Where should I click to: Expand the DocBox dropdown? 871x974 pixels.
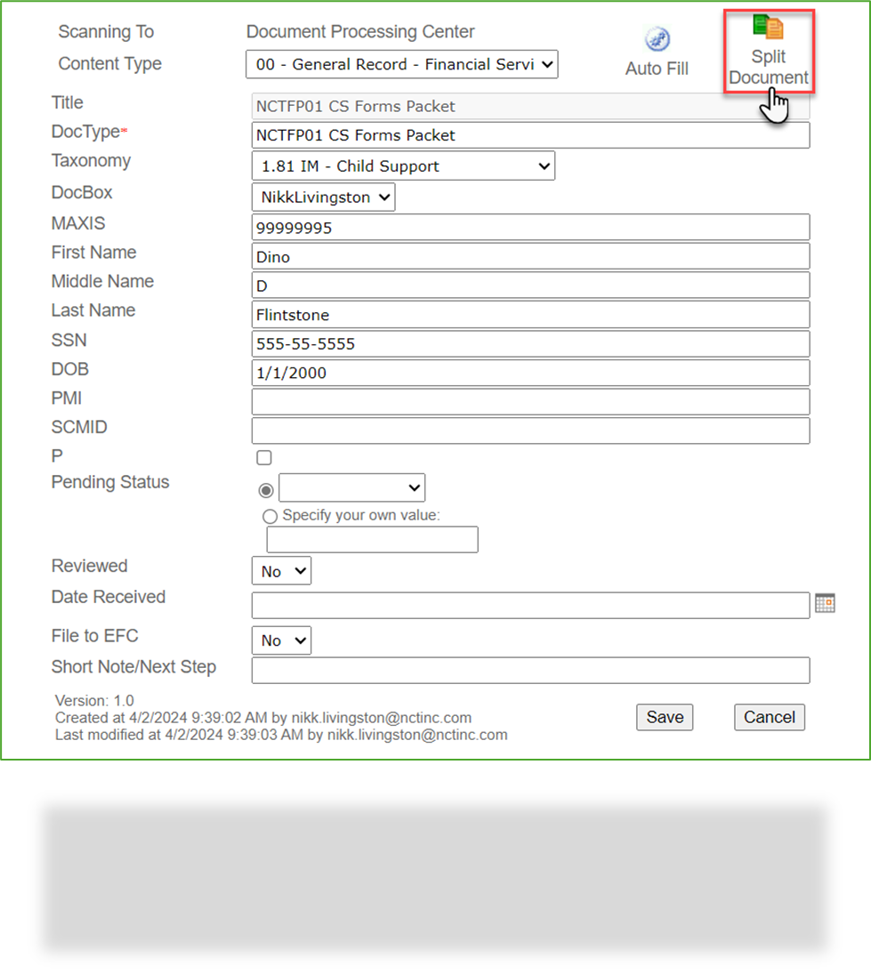(323, 197)
